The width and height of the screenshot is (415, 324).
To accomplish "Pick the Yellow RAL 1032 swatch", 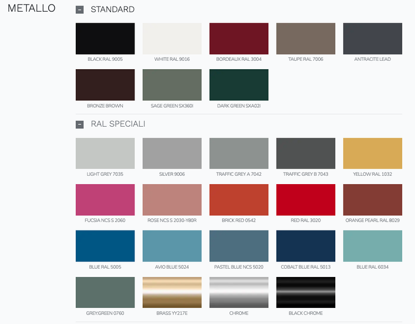I will 372,153.
